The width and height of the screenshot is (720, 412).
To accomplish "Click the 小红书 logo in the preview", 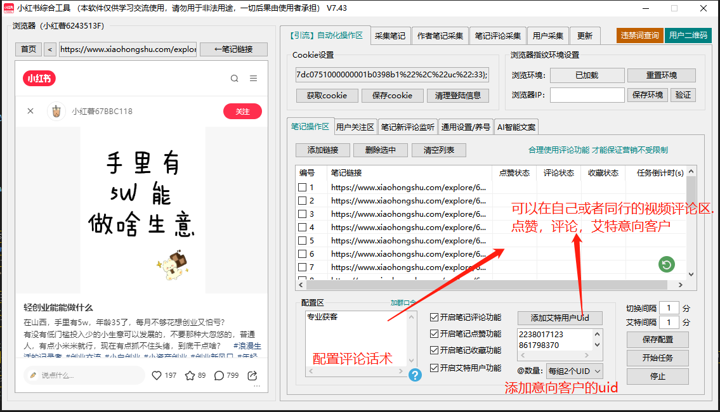I will pyautogui.click(x=39, y=79).
